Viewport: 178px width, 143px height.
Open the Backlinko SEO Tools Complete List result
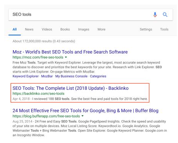(x=71, y=88)
